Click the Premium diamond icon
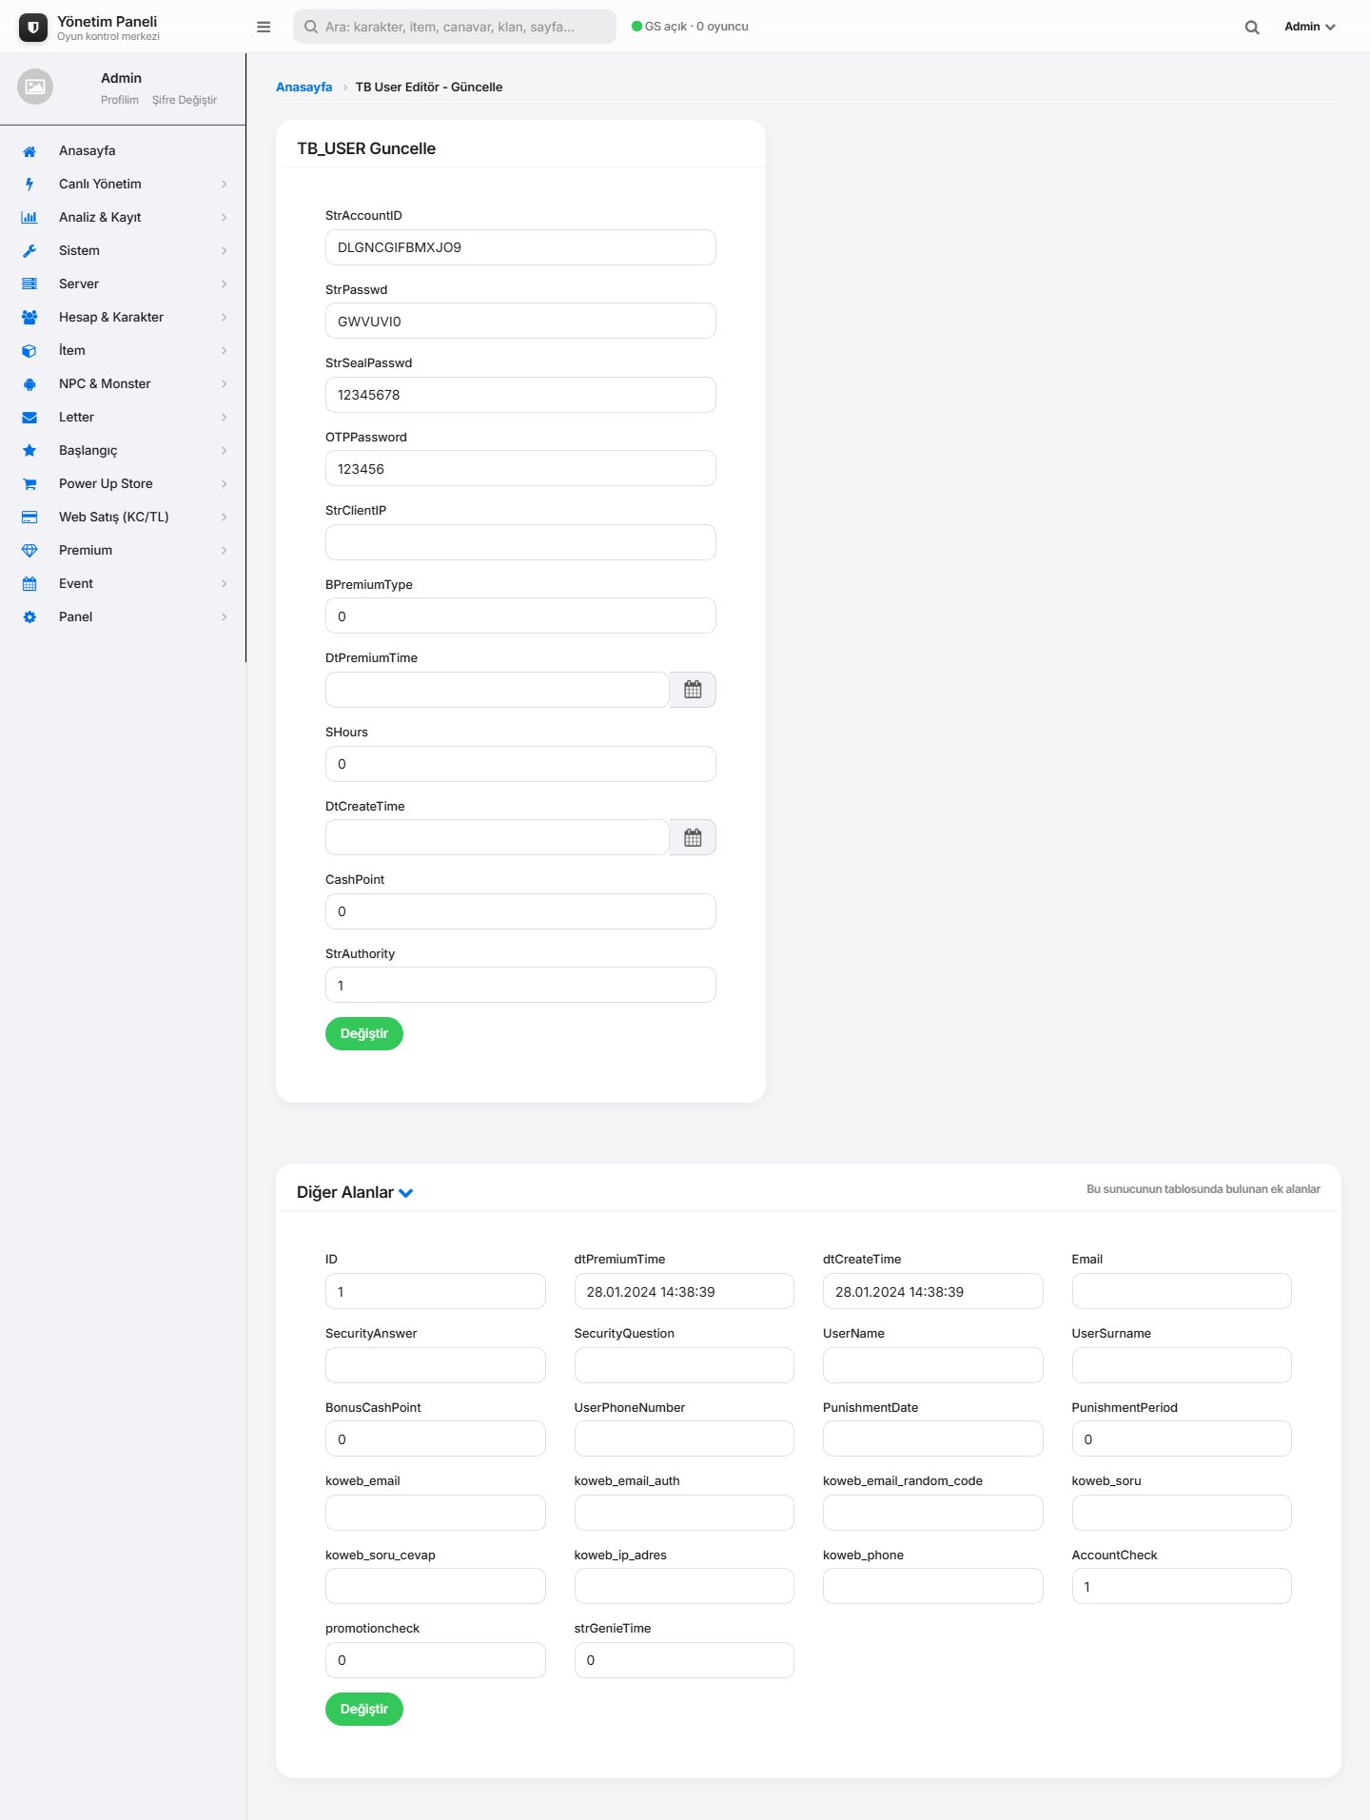This screenshot has width=1370, height=1820. pos(29,551)
